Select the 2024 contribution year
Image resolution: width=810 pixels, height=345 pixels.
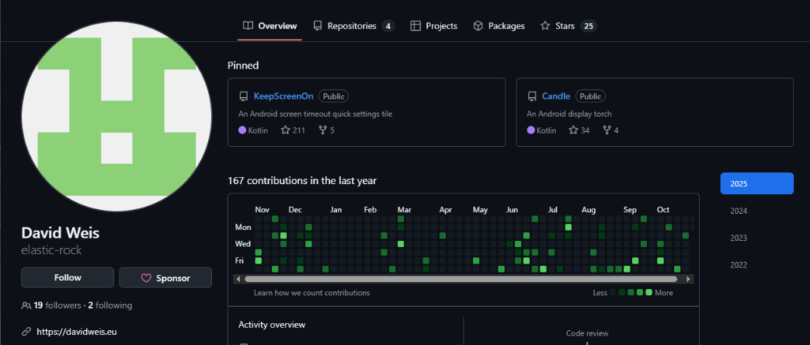(738, 211)
